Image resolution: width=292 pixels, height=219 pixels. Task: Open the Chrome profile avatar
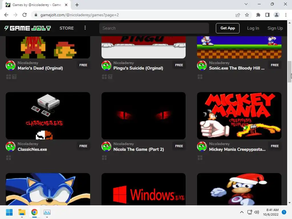point(277,15)
